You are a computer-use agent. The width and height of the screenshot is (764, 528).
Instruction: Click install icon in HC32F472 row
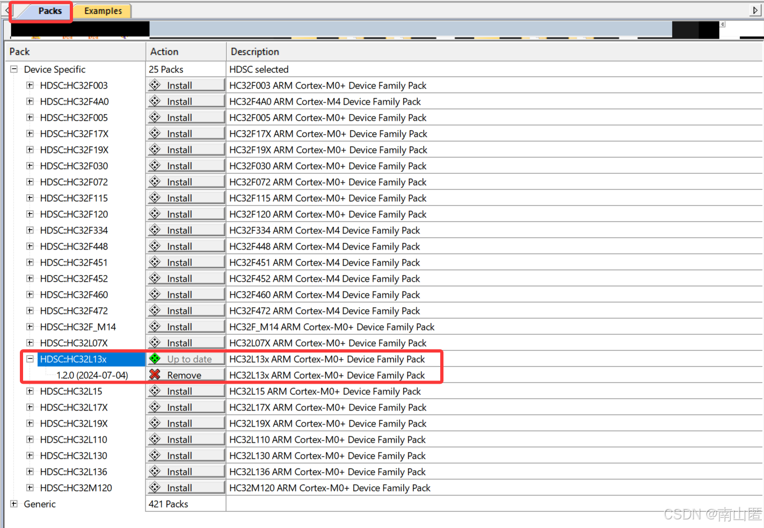(x=155, y=310)
